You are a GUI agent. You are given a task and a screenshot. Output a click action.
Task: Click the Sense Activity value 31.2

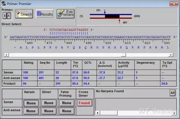pyautogui.click(x=120, y=72)
